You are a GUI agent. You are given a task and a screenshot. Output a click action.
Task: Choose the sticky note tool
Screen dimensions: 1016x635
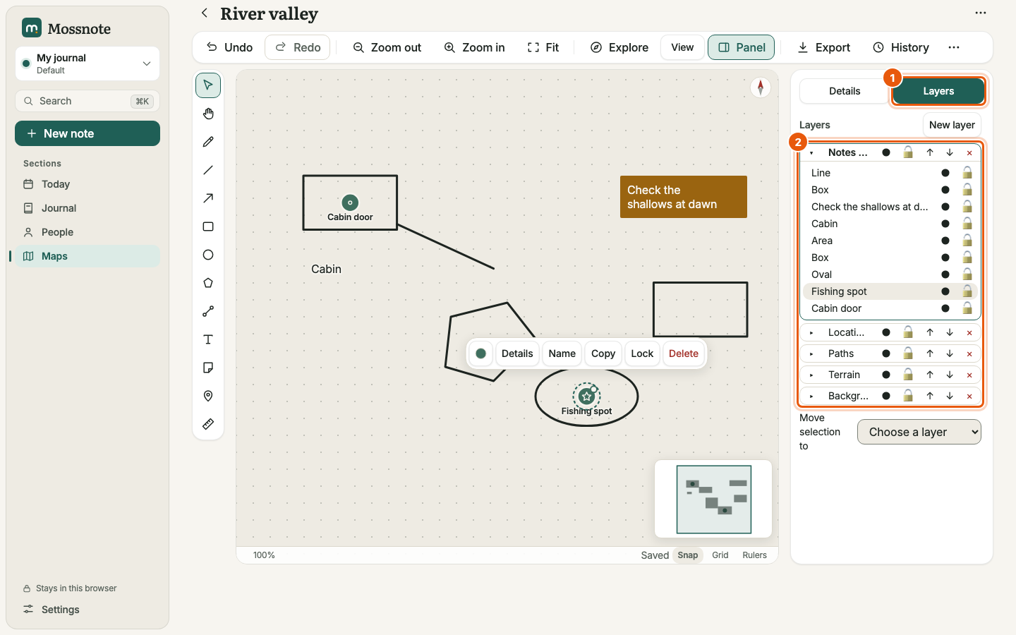coord(208,368)
